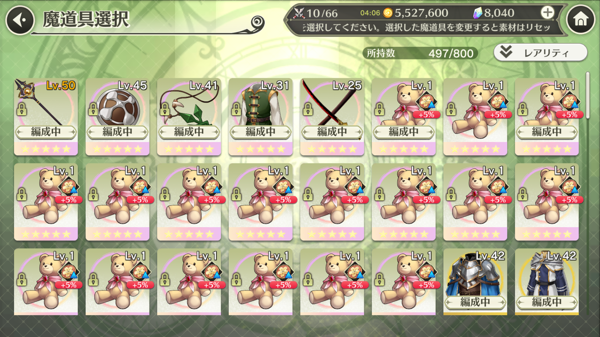This screenshot has width=600, height=337.
Task: Select the Lv.45 round shield item
Action: [x=117, y=117]
